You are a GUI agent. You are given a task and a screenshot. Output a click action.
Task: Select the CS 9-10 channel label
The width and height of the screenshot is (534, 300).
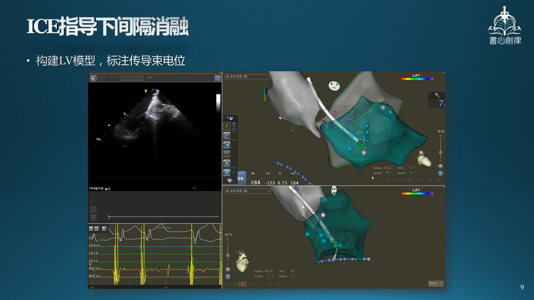tap(93, 245)
